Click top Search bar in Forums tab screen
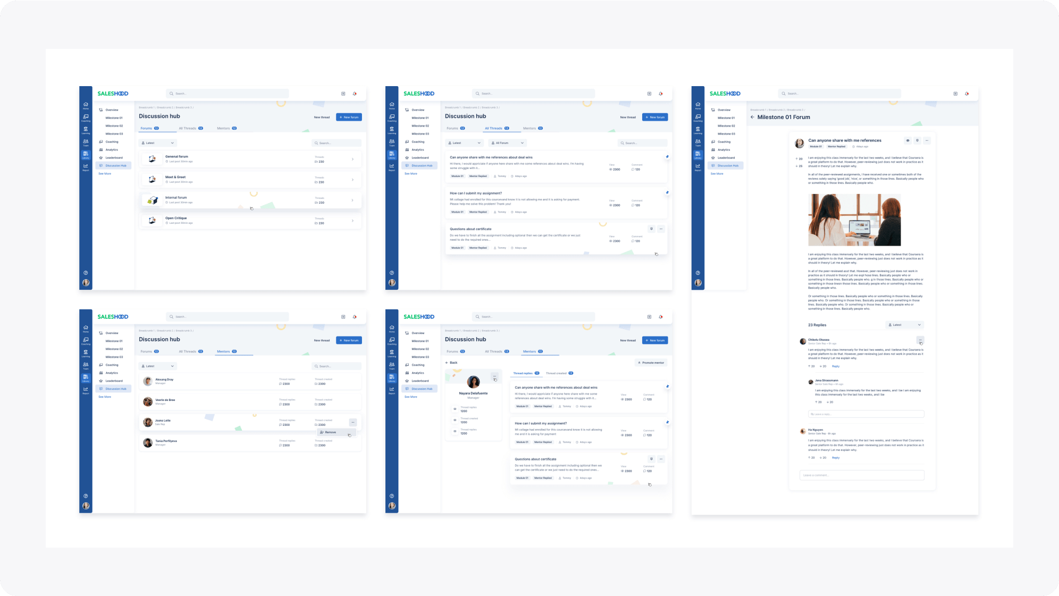The height and width of the screenshot is (596, 1059). (x=227, y=94)
